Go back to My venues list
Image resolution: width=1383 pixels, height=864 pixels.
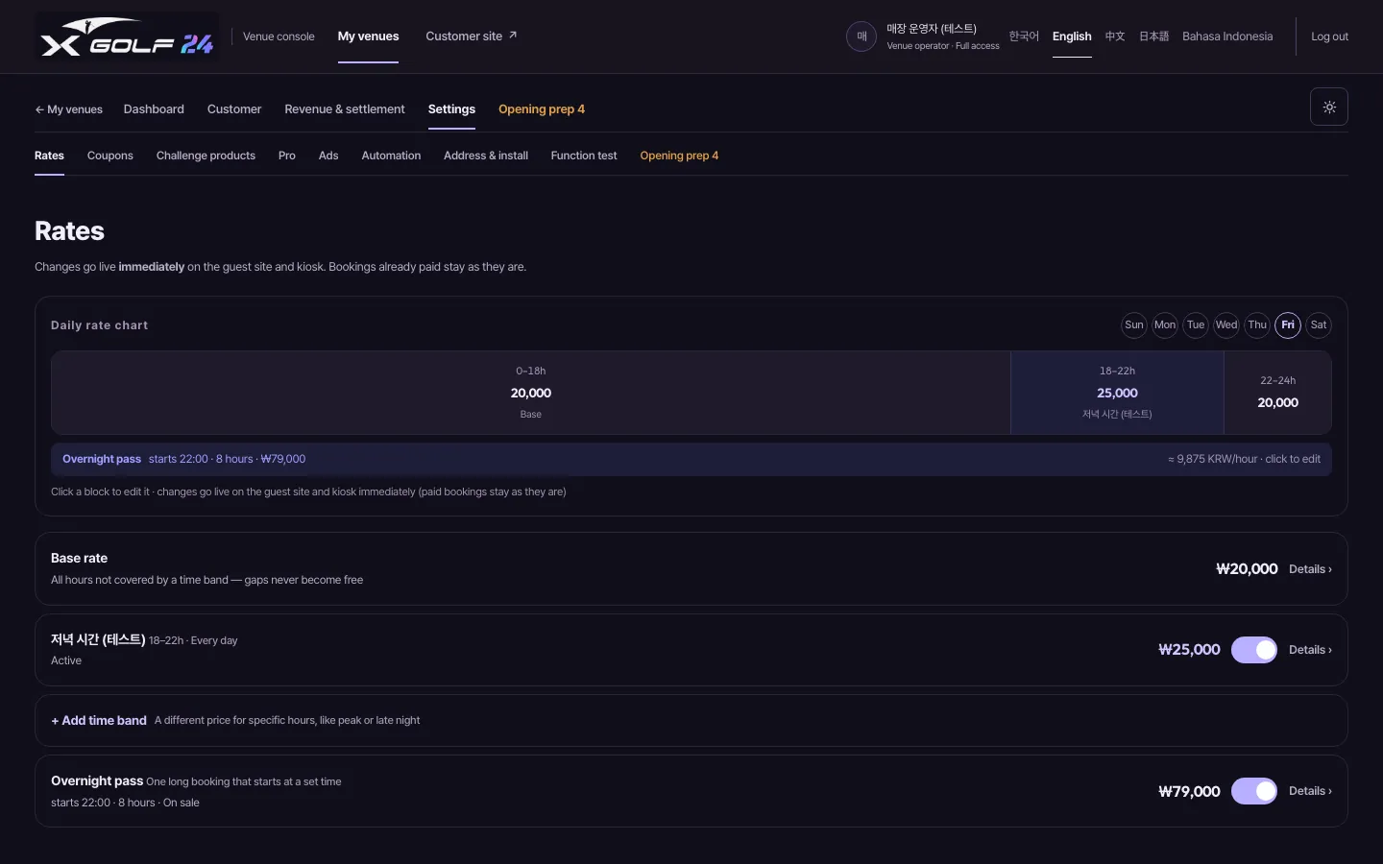point(69,109)
